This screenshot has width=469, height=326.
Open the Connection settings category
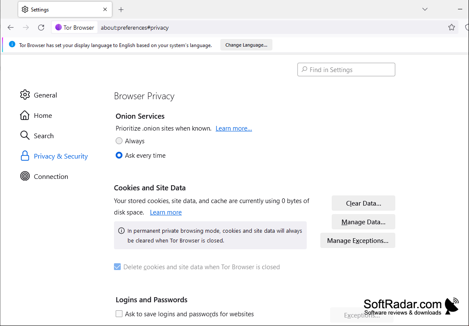pyautogui.click(x=44, y=176)
